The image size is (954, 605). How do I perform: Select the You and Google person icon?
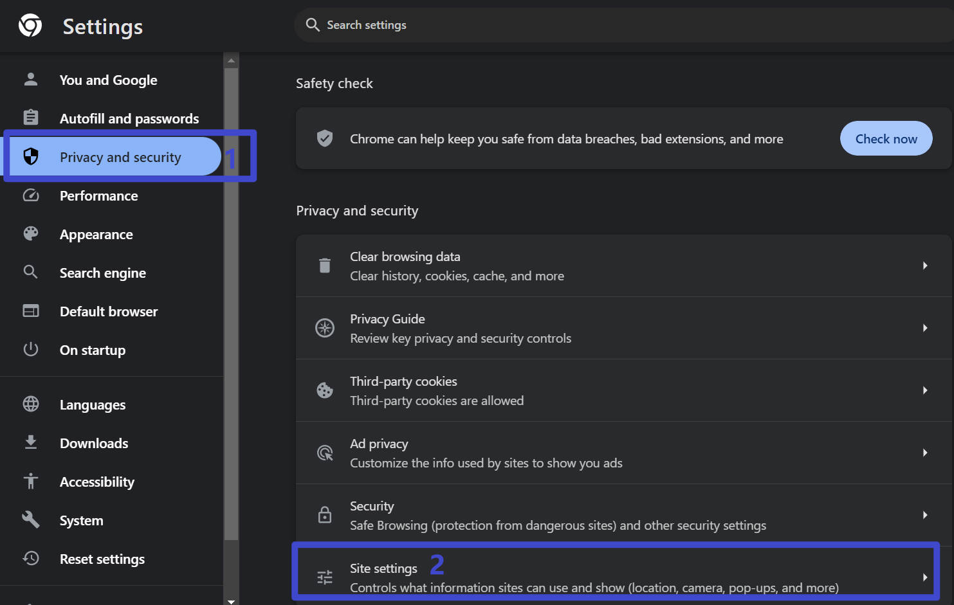(x=30, y=79)
